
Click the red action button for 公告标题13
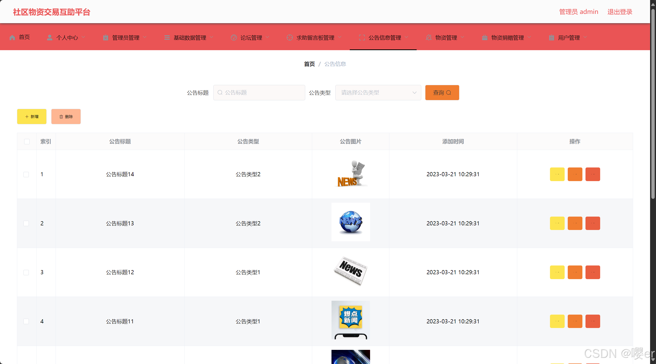tap(592, 223)
